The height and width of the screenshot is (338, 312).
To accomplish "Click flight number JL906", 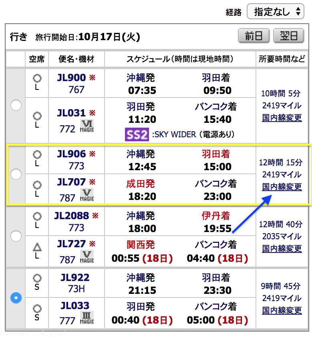I will [x=71, y=154].
